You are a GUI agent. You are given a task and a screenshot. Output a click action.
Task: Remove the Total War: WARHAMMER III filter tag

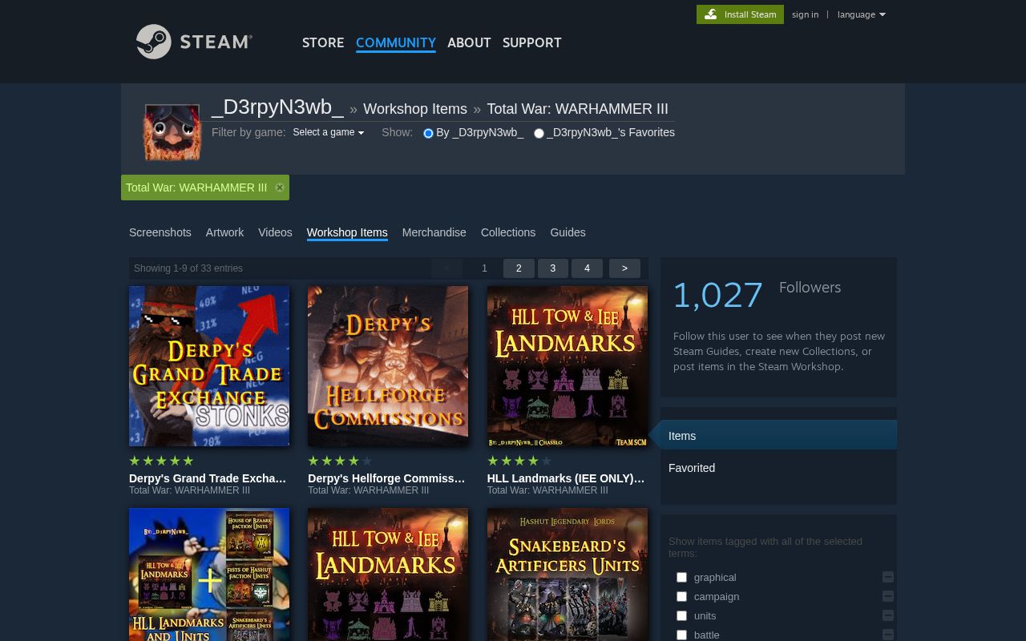coord(280,187)
